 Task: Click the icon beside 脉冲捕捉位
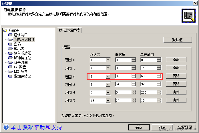point(10,58)
